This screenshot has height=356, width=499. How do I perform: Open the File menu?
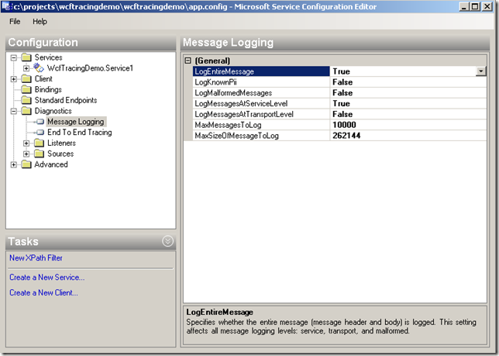(x=15, y=22)
